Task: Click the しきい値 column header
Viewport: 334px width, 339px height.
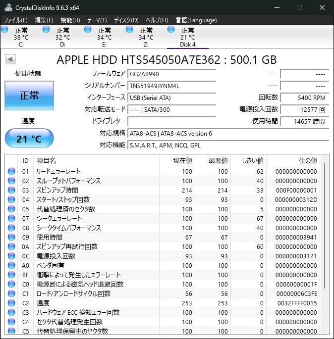Action: [x=248, y=160]
